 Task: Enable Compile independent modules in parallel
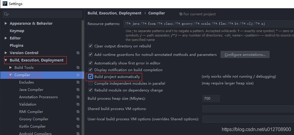91,84
